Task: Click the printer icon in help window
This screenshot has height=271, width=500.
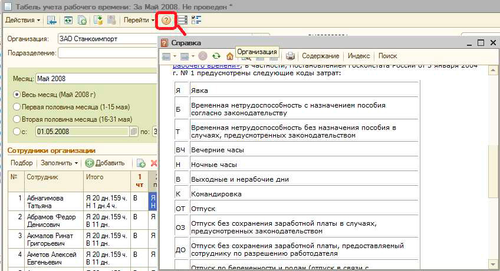Action: 290,56
